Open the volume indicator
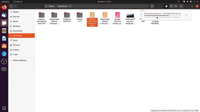Screen dimensions: 200x112 point(187,2)
